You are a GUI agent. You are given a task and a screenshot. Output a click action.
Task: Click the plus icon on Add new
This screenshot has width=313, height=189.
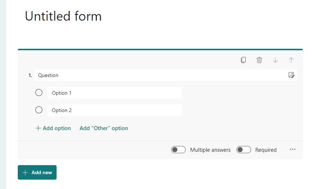25,173
